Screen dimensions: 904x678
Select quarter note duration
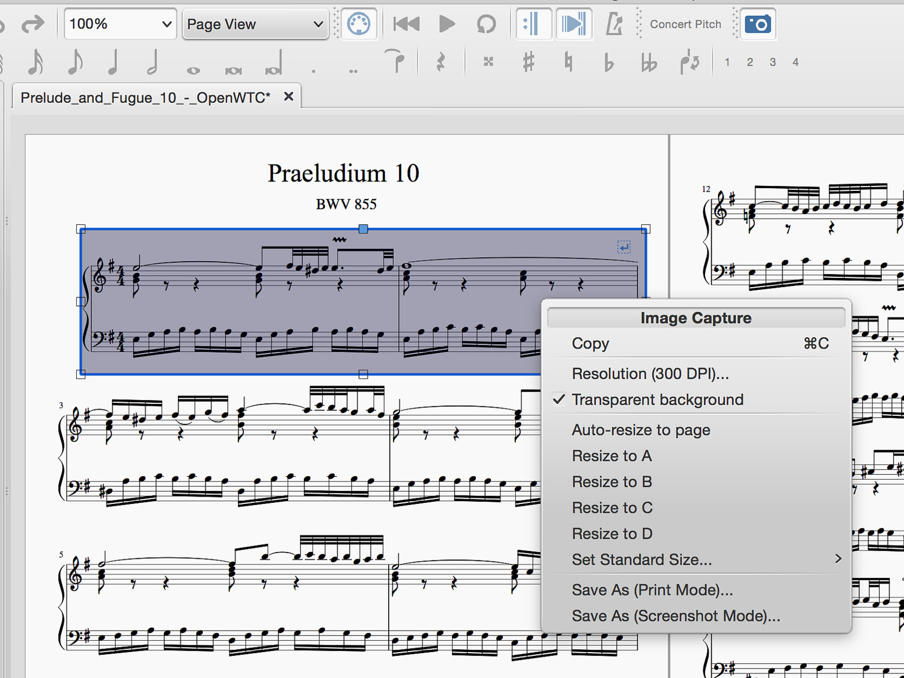click(114, 62)
